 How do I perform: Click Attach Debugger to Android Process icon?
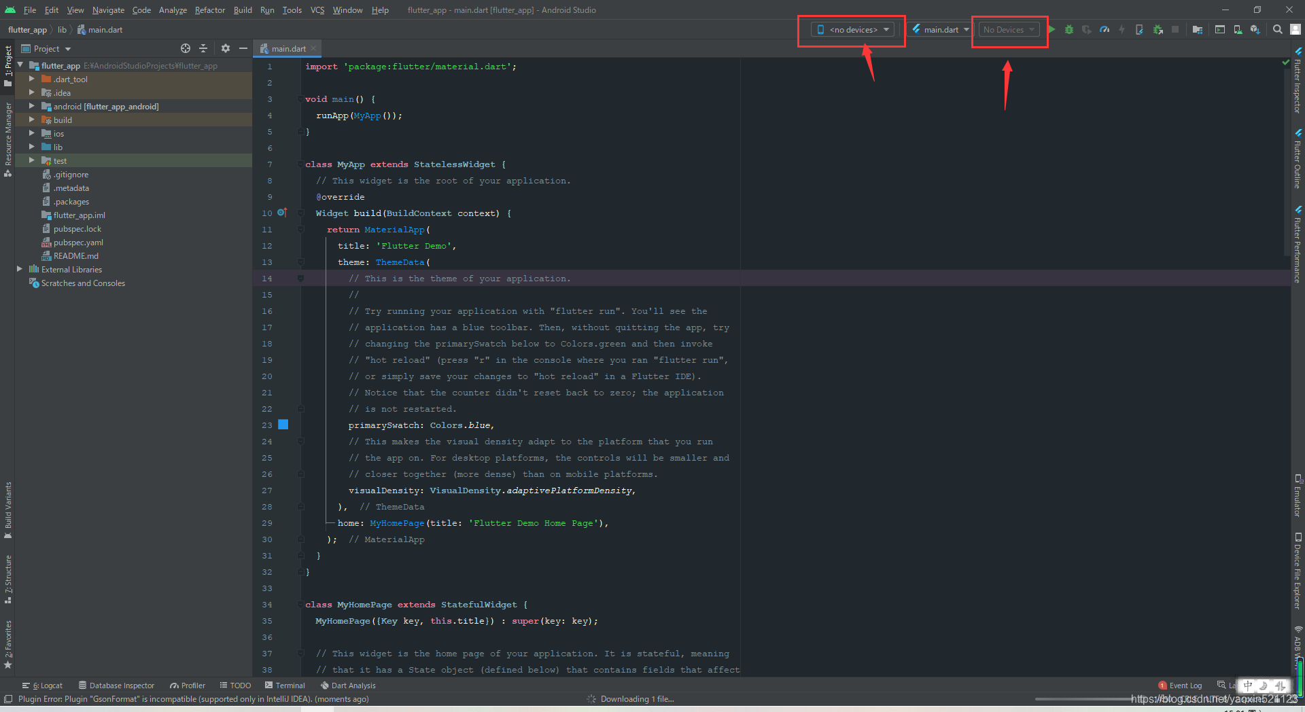coord(1139,29)
